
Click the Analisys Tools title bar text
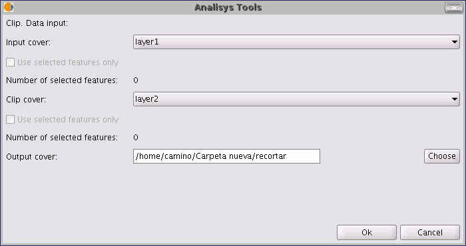228,7
